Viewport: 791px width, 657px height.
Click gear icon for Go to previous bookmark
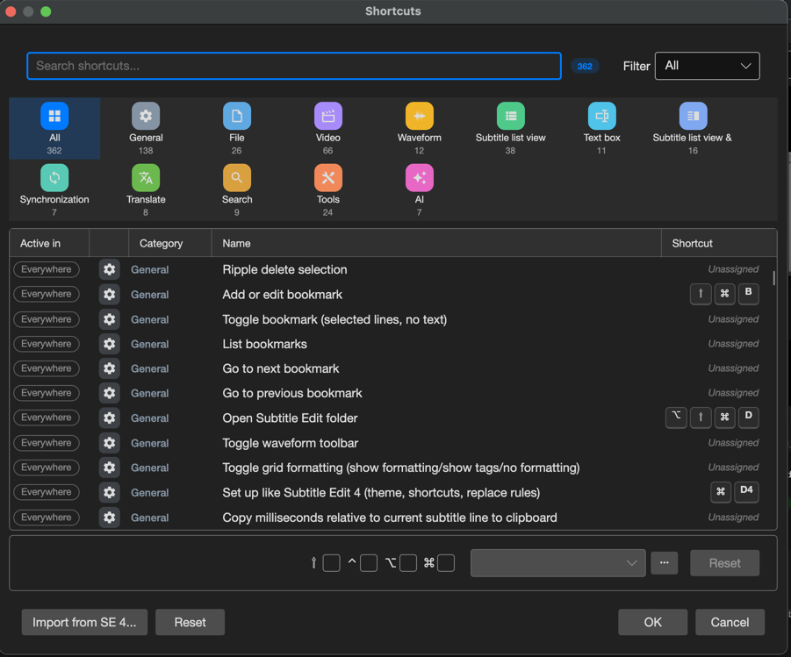pos(110,393)
